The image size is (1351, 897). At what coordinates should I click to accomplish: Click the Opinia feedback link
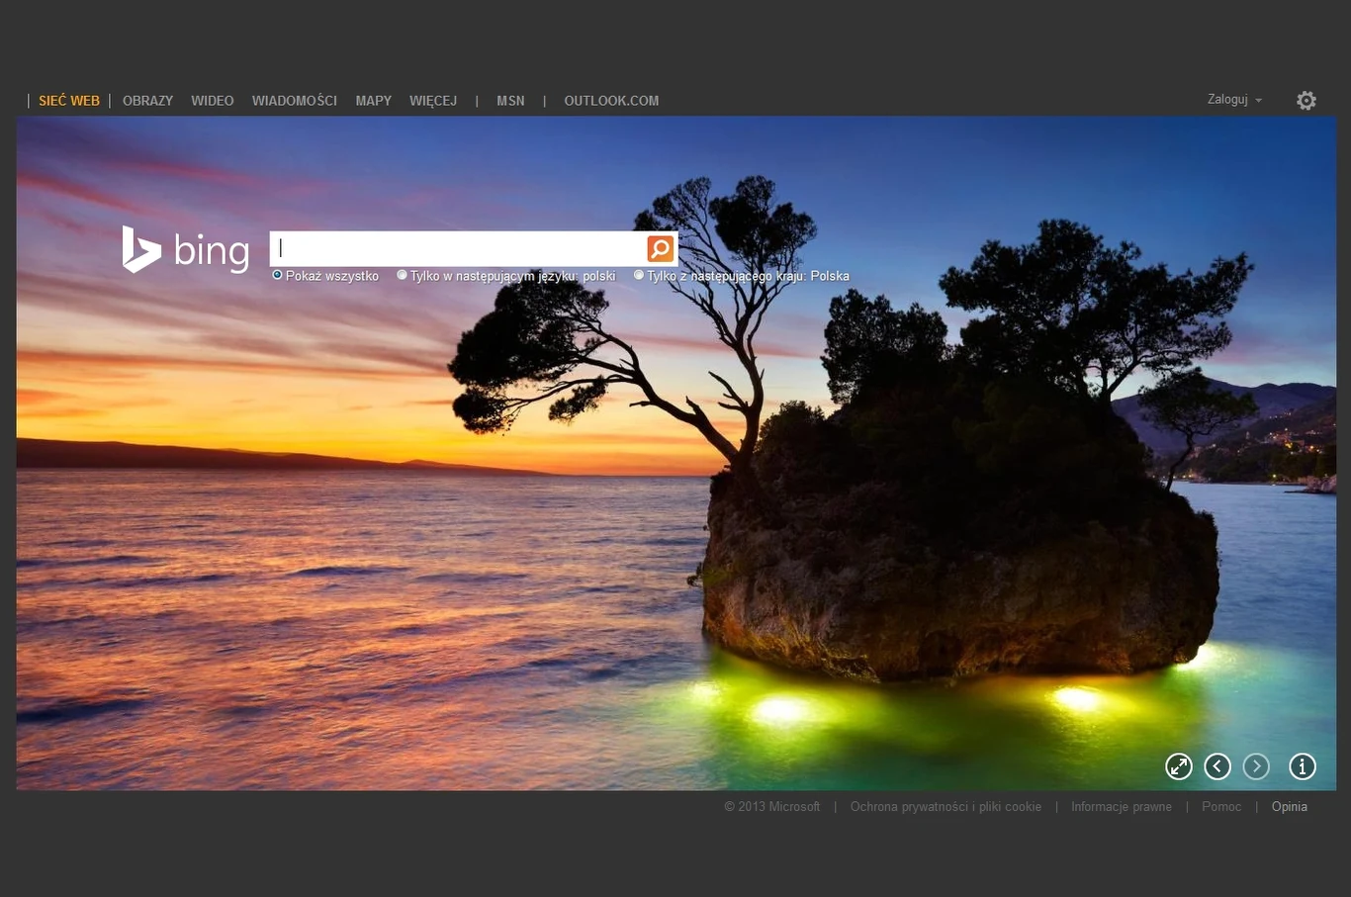[1289, 807]
